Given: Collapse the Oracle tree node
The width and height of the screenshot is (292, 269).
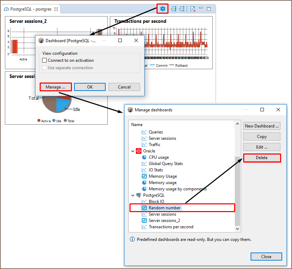Looking at the screenshot, I should click(x=133, y=151).
